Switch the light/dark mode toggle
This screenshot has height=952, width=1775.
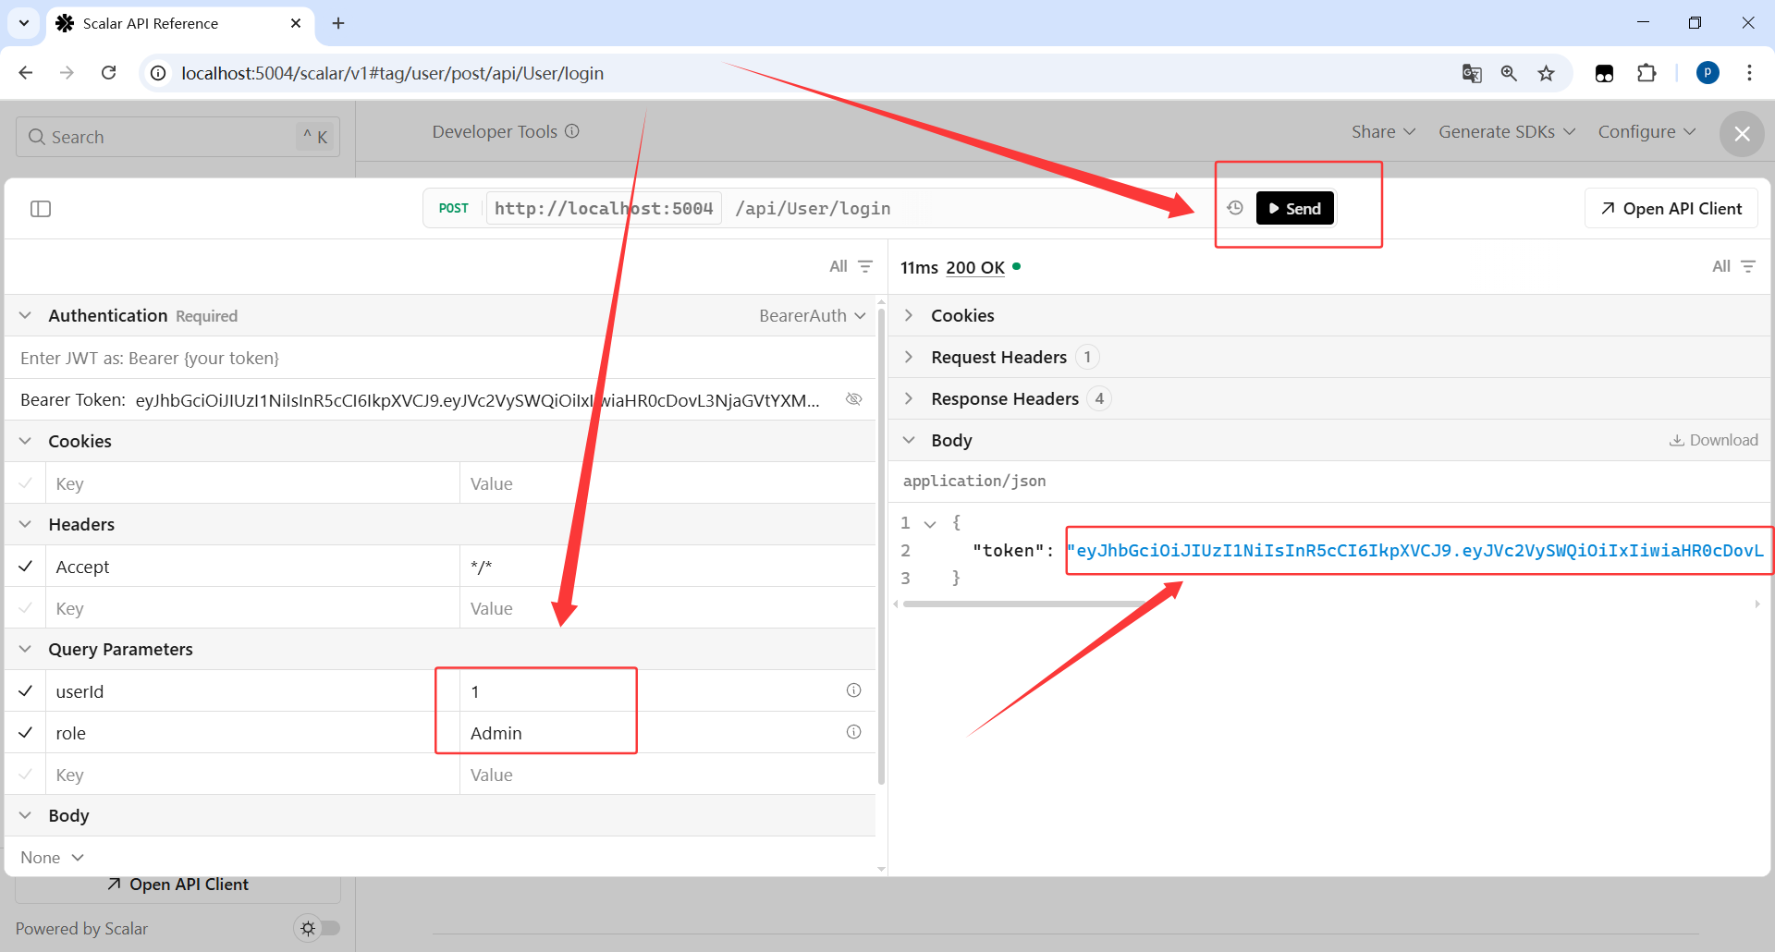(x=317, y=928)
